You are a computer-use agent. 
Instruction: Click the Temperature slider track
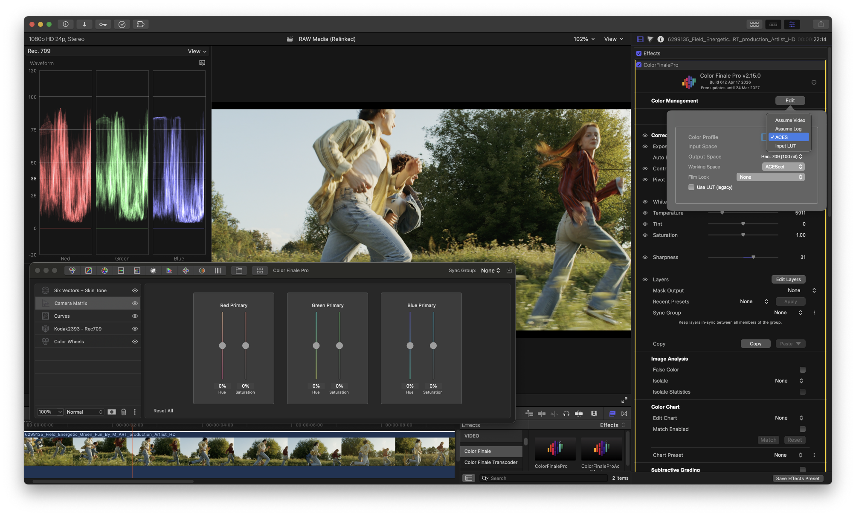[743, 213]
